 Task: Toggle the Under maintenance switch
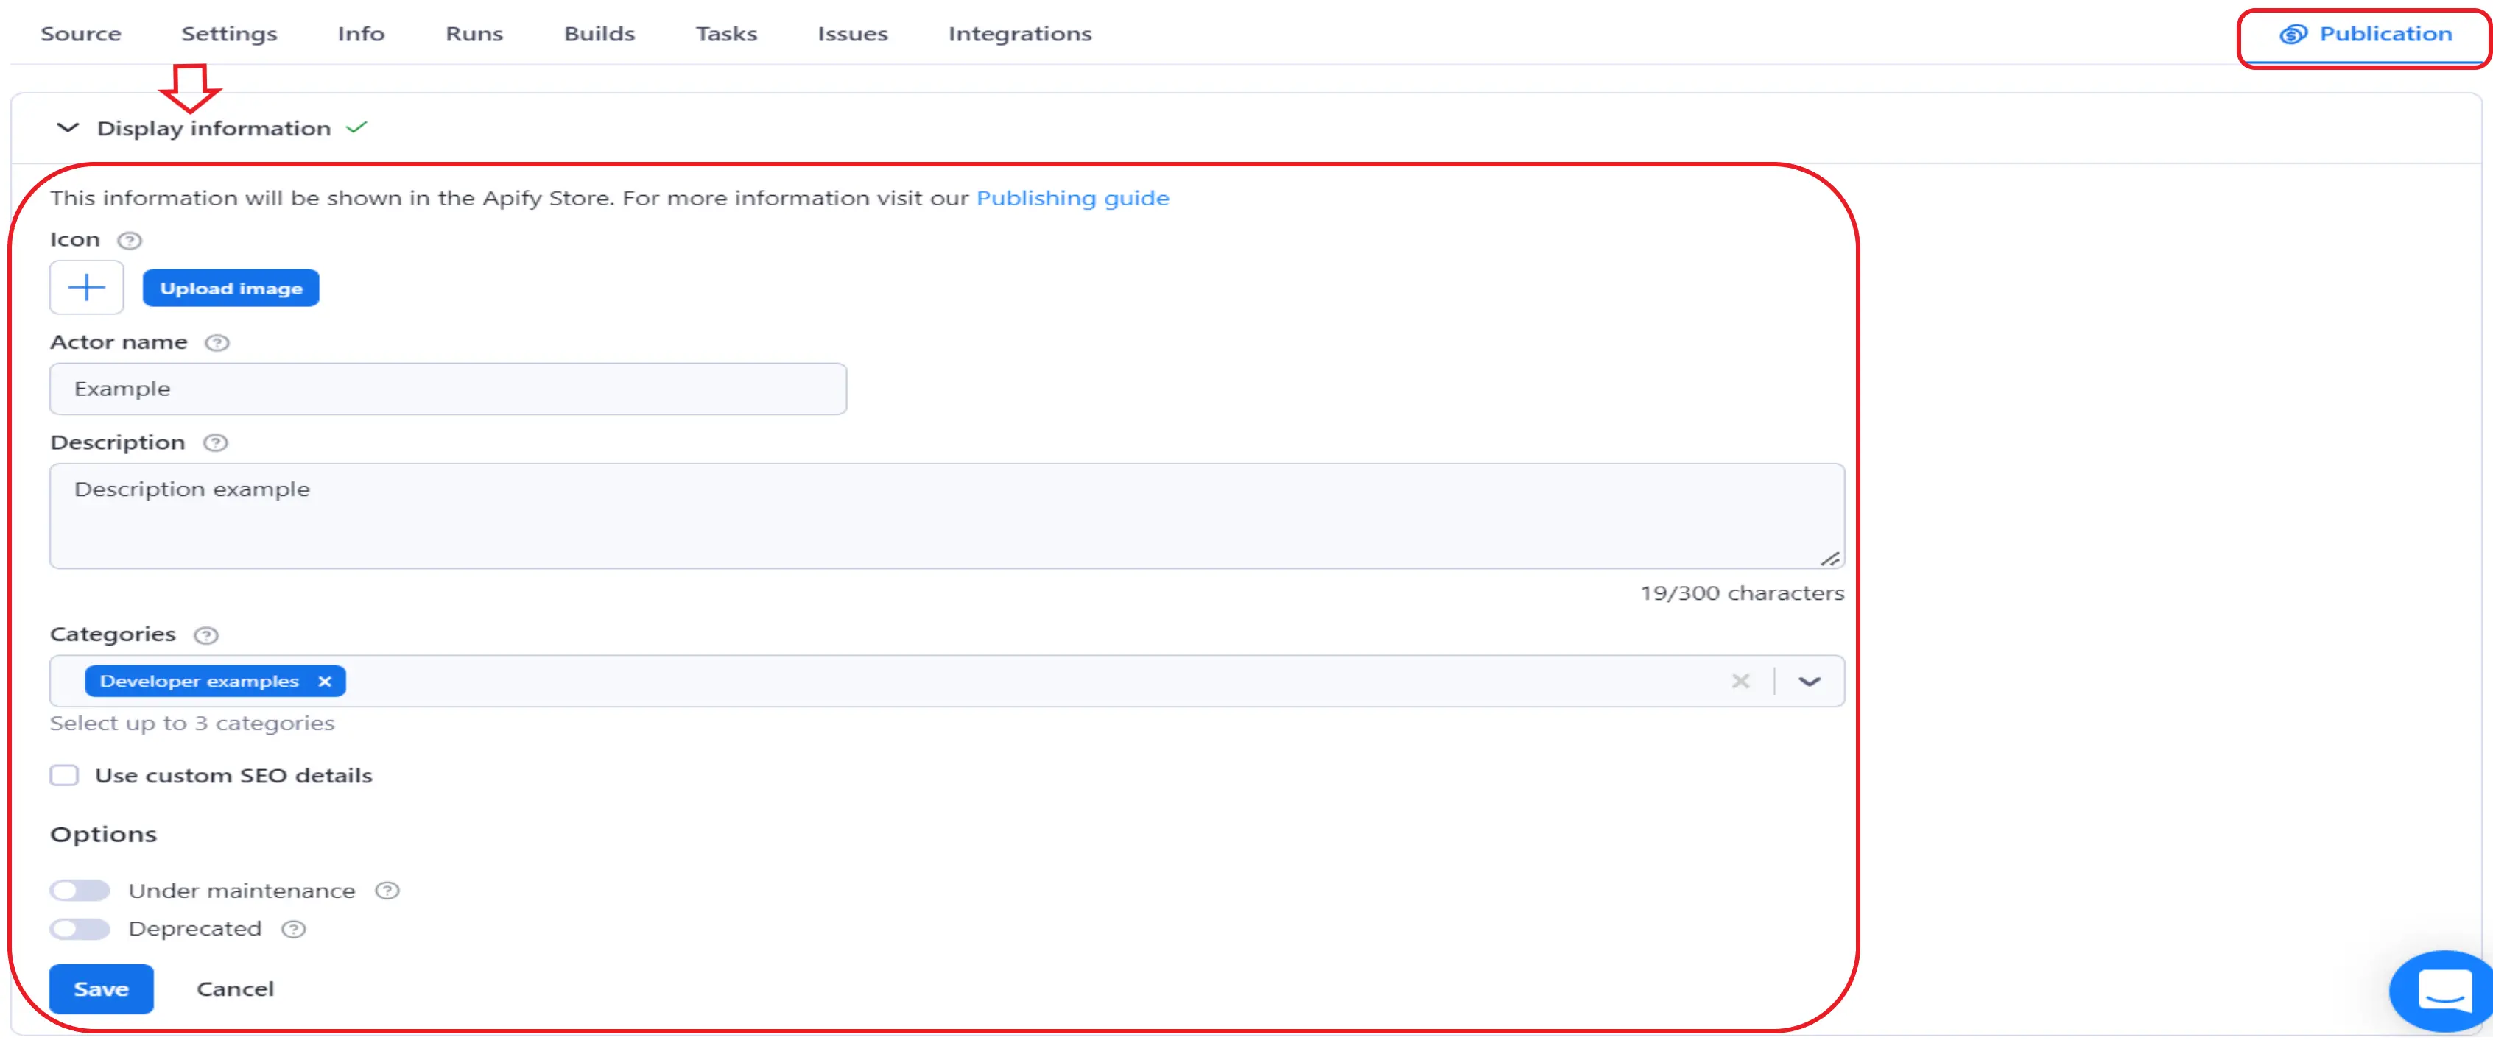coord(80,891)
